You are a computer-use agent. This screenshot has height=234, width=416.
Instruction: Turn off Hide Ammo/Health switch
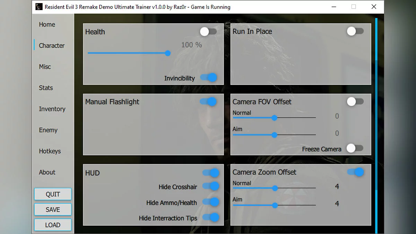tap(211, 202)
